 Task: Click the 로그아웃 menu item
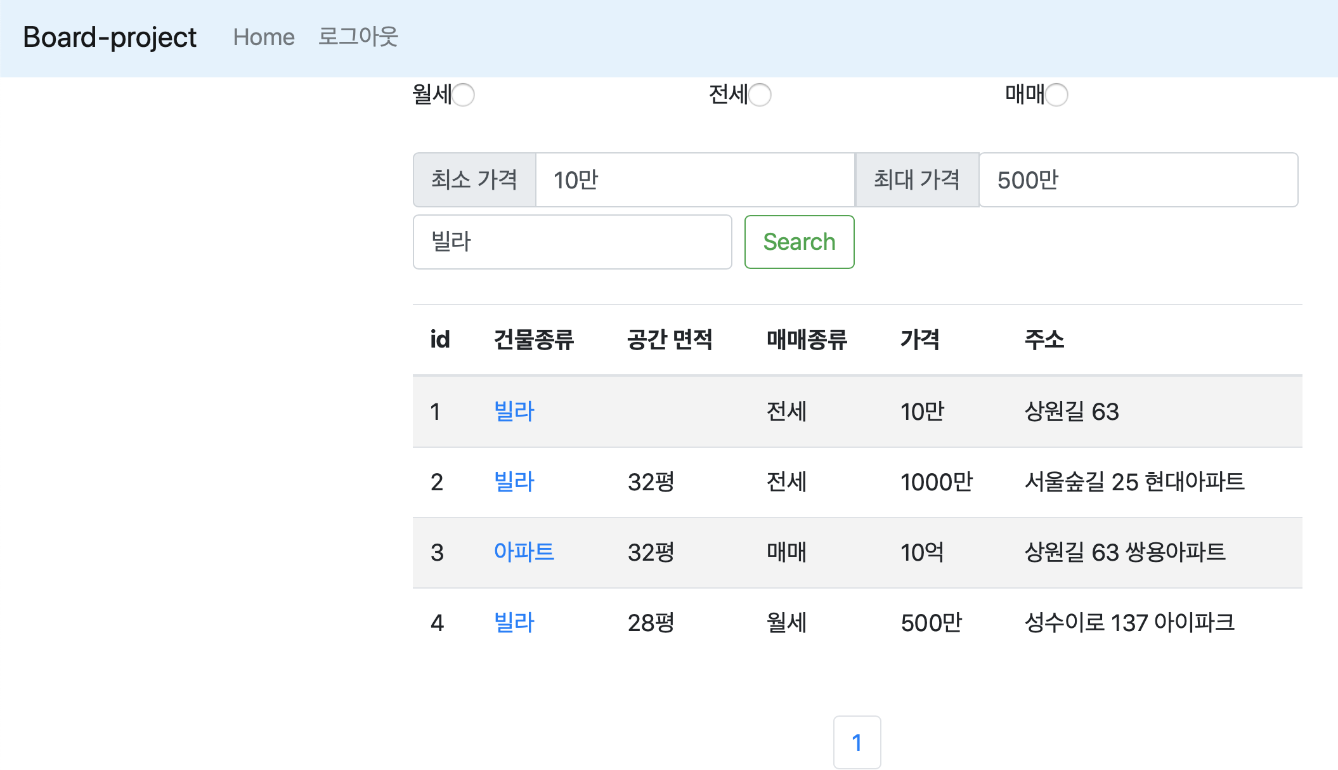click(x=358, y=37)
